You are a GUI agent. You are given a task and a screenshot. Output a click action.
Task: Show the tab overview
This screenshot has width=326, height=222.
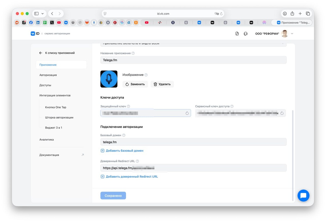[x=308, y=14]
